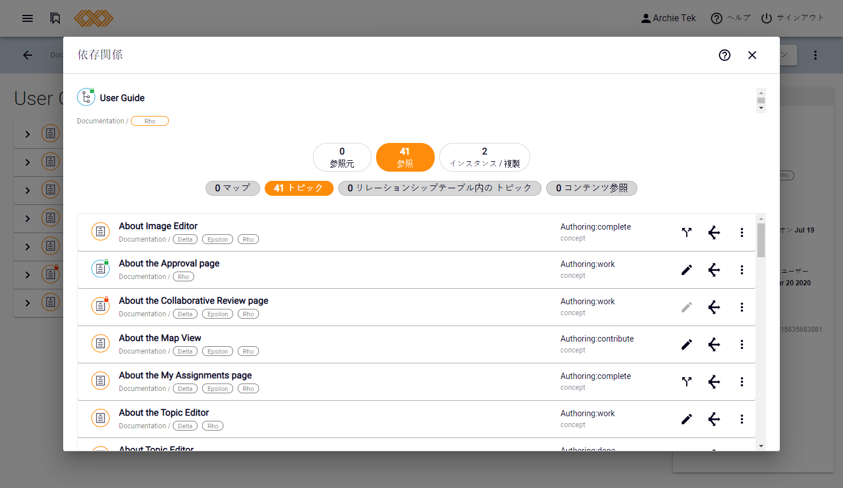Open the hamburger main menu
The width and height of the screenshot is (843, 488).
(28, 18)
